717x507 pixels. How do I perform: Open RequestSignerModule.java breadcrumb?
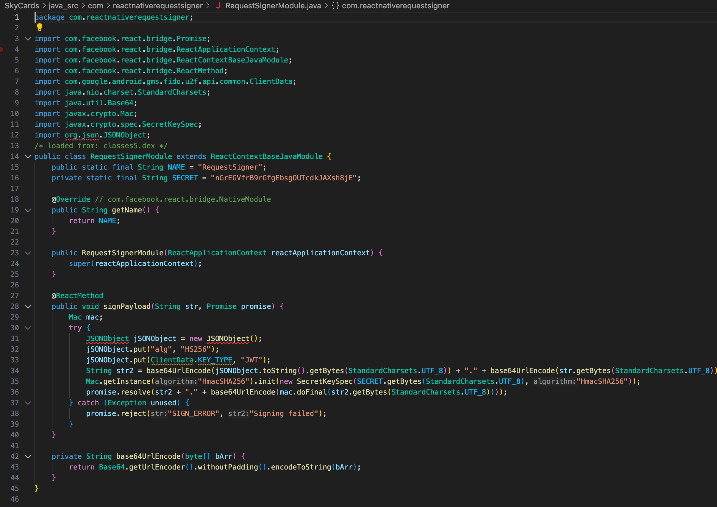click(x=273, y=6)
